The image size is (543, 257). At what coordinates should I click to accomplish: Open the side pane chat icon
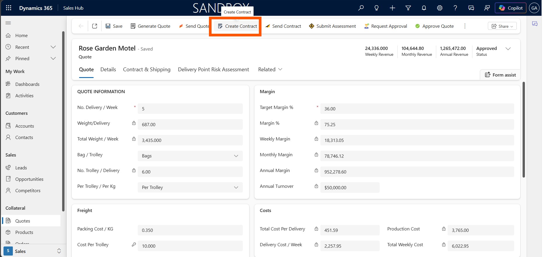pos(535,24)
